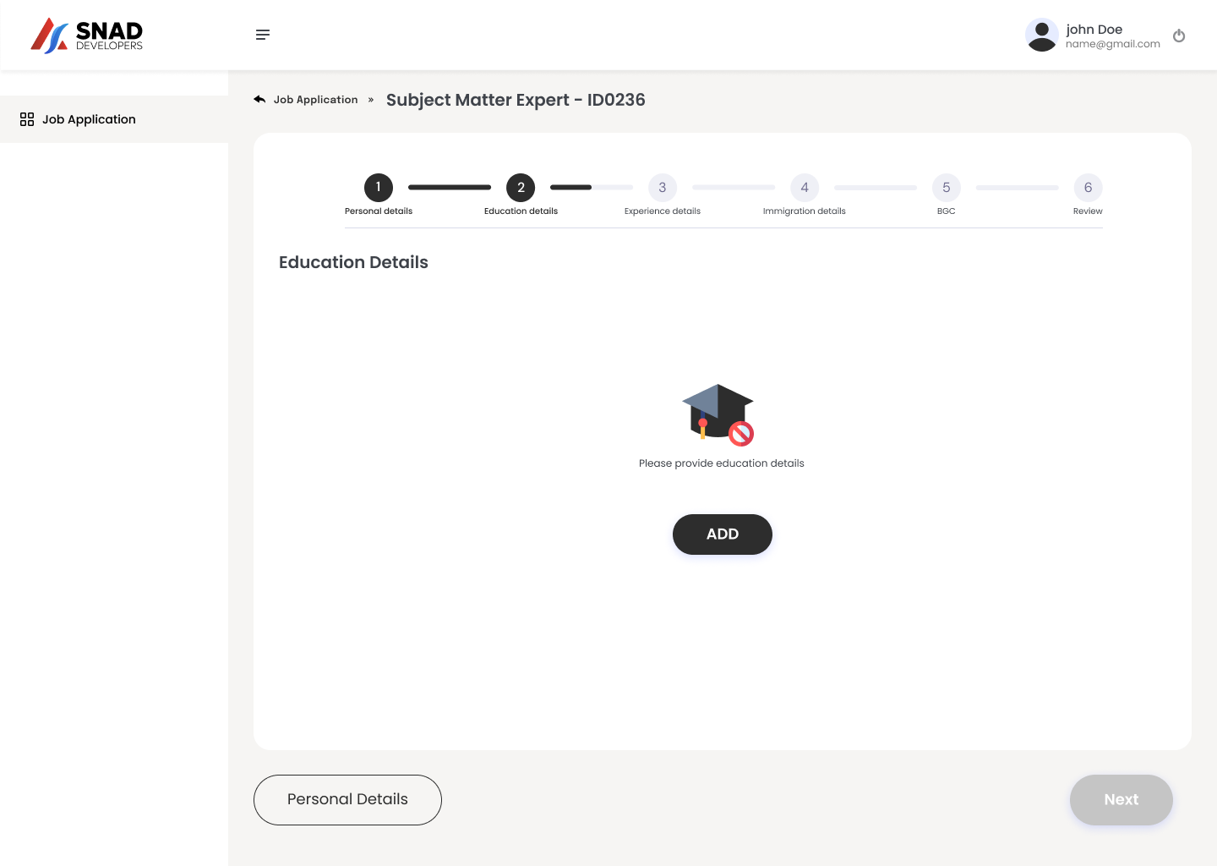Click the Experience details step label

[663, 211]
